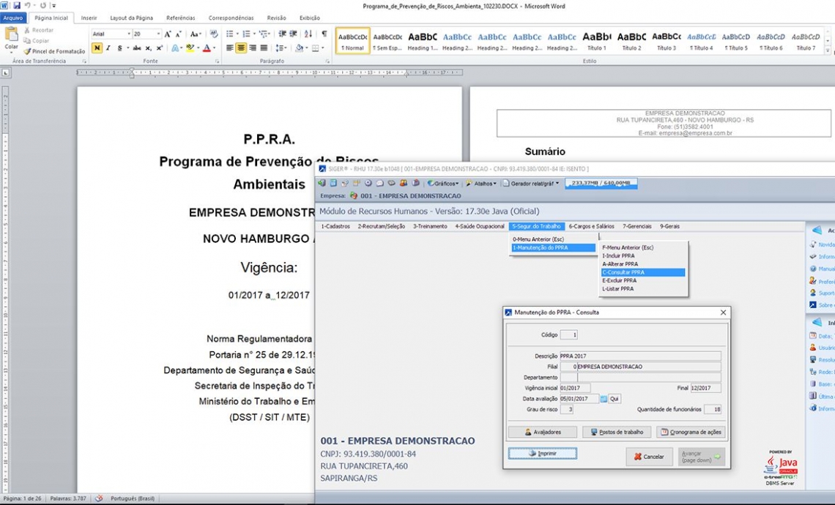Click the Final field showing 12/2017
Viewport: 835px width, 505px height.
pyautogui.click(x=705, y=388)
